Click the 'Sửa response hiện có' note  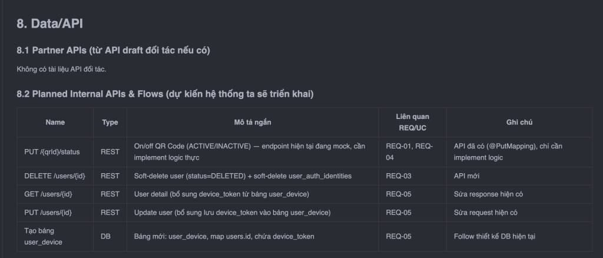[488, 194]
